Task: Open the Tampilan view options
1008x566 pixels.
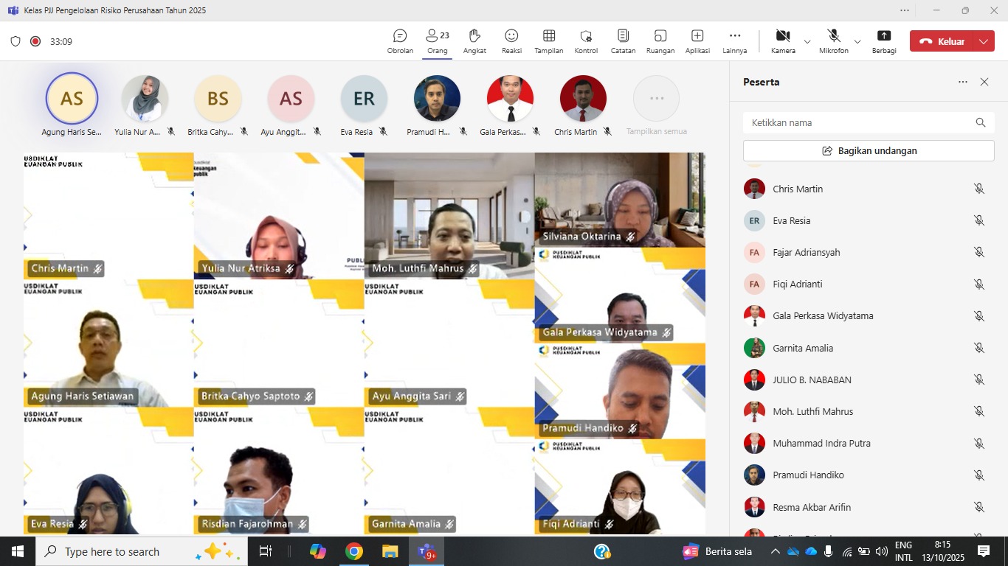Action: [x=549, y=41]
